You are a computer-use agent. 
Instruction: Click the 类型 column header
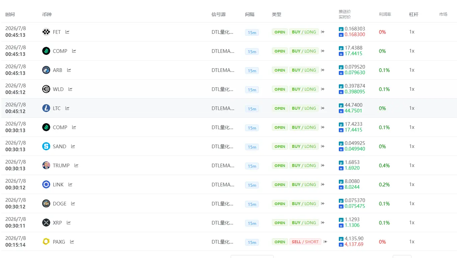tap(277, 14)
